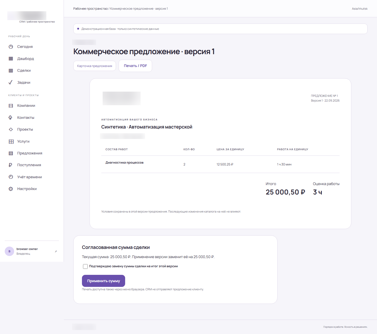Click the arrow icon next to browser-owner
The height and width of the screenshot is (334, 377).
(56, 251)
